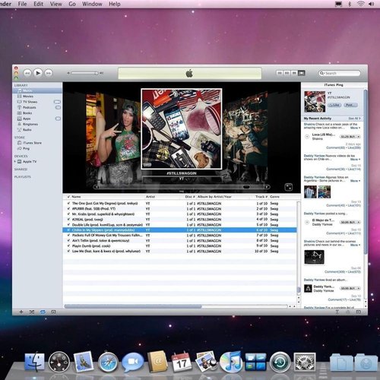Select 'Ain't Tellin' song row
This screenshot has width=380, height=380.
(179, 241)
